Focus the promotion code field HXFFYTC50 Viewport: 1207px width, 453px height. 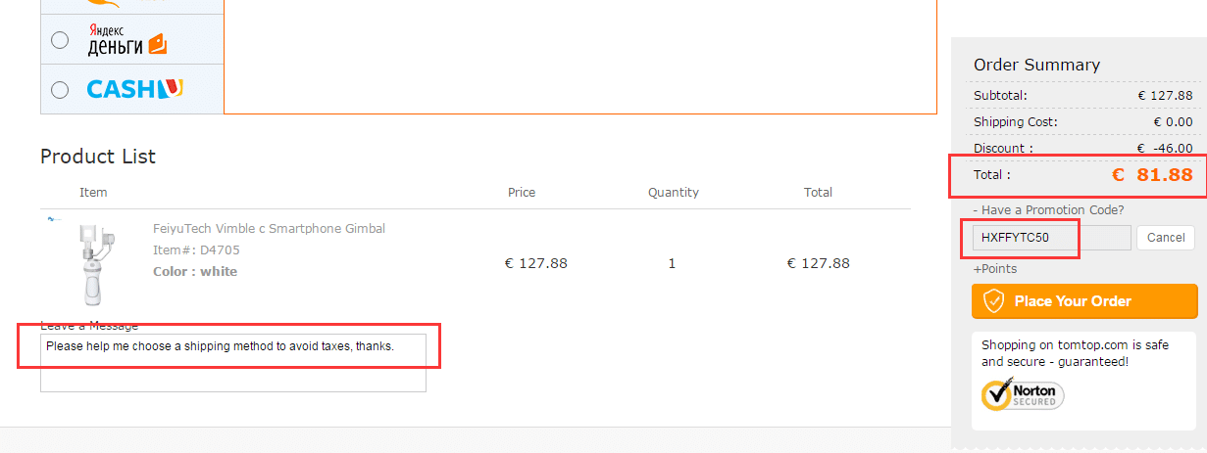pyautogui.click(x=1052, y=238)
